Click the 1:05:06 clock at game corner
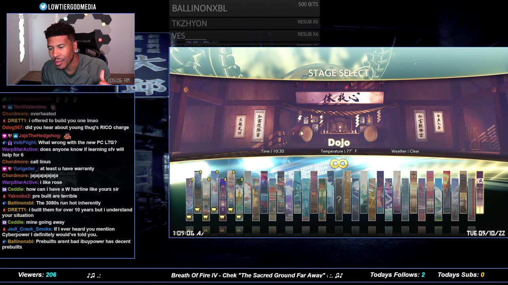The height and width of the screenshot is (285, 508). (188, 233)
